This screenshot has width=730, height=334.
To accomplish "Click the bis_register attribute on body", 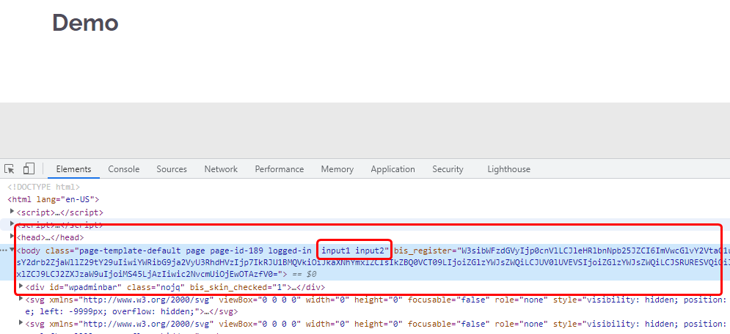I will pos(425,251).
